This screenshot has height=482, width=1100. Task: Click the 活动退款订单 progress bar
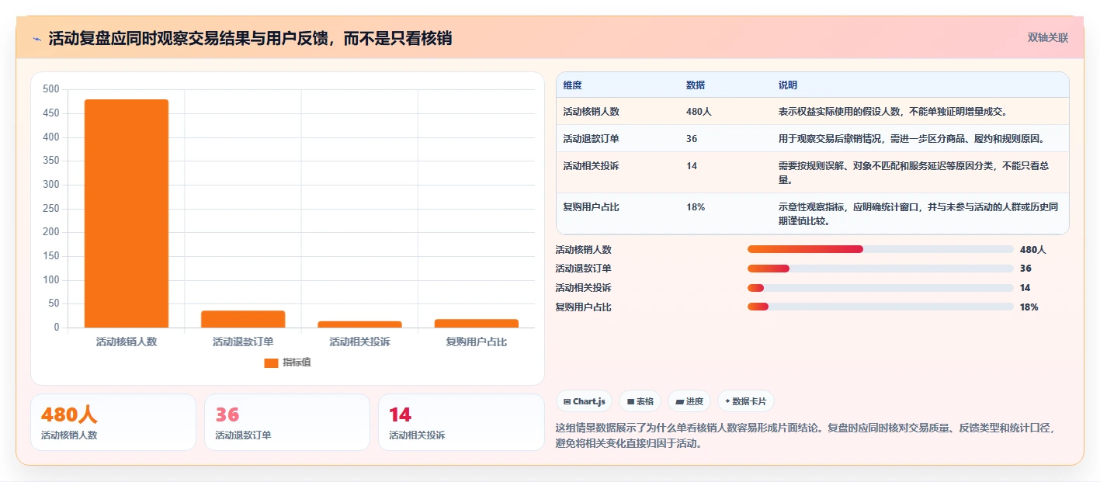coord(880,269)
